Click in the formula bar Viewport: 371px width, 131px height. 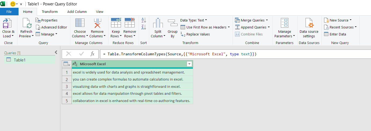pyautogui.click(x=235, y=54)
